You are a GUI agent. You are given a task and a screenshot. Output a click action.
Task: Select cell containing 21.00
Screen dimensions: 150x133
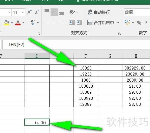point(136,86)
